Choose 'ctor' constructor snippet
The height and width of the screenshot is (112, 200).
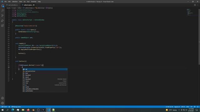45,83
